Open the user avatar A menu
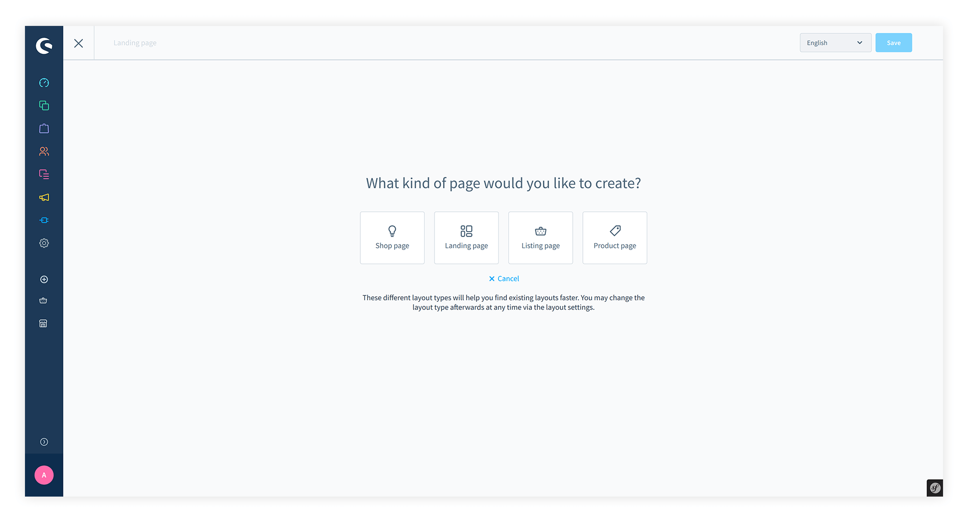The image size is (968, 523). (x=44, y=475)
